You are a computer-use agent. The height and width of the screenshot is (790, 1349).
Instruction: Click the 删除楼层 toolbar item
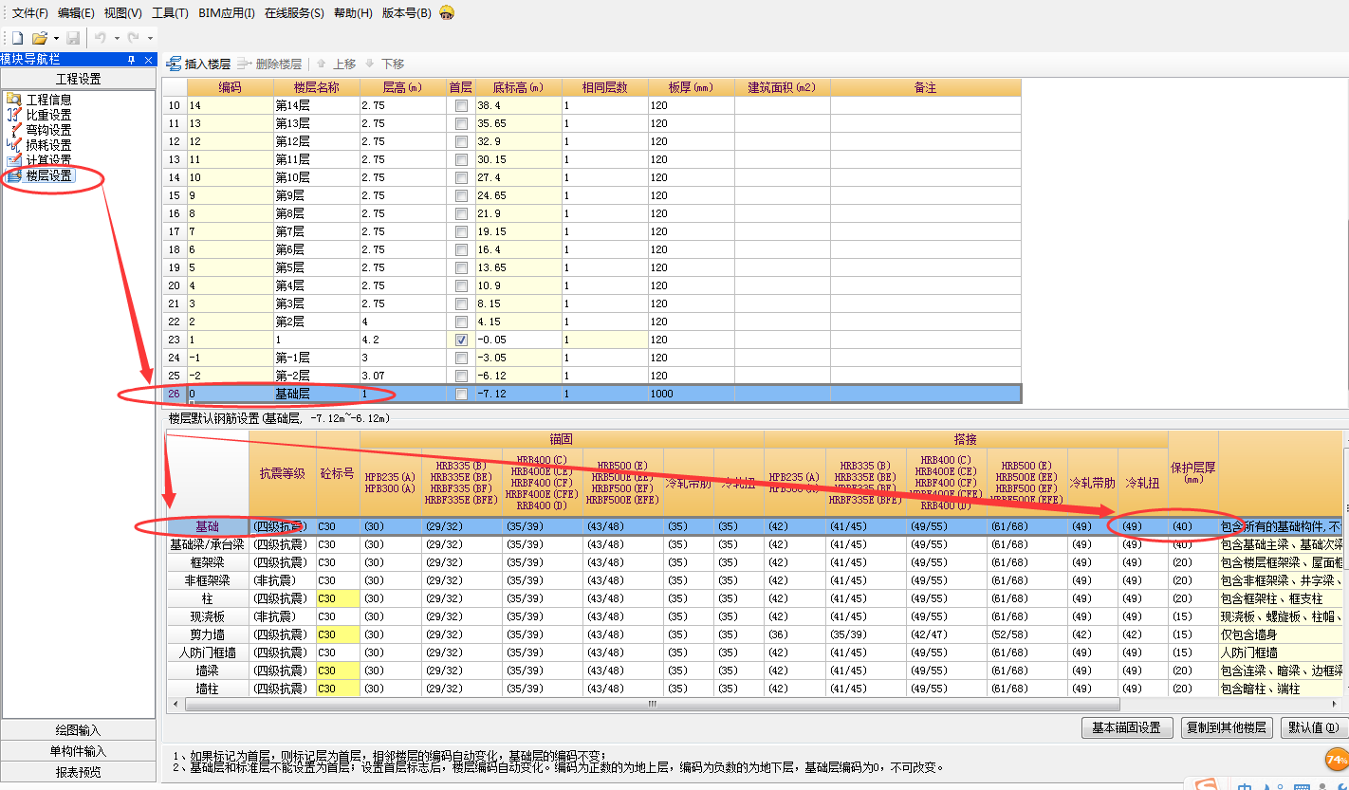[x=269, y=64]
